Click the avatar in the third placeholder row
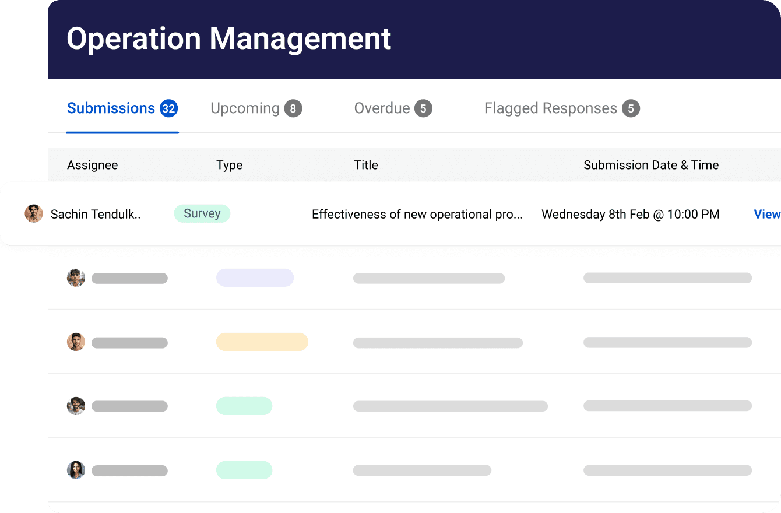Image resolution: width=781 pixels, height=513 pixels. (x=76, y=406)
